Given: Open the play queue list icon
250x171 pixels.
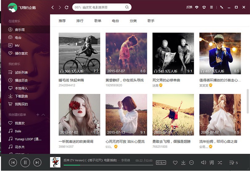Looking at the screenshot, I should [232, 163].
